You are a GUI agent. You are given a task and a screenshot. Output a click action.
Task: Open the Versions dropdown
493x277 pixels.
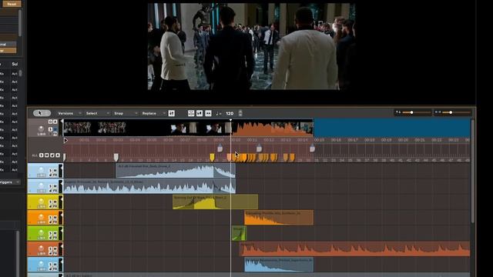(69, 113)
